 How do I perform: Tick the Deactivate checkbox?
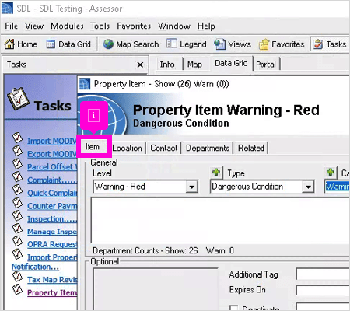(233, 308)
